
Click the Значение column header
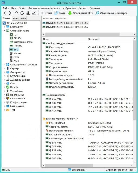click(110, 39)
